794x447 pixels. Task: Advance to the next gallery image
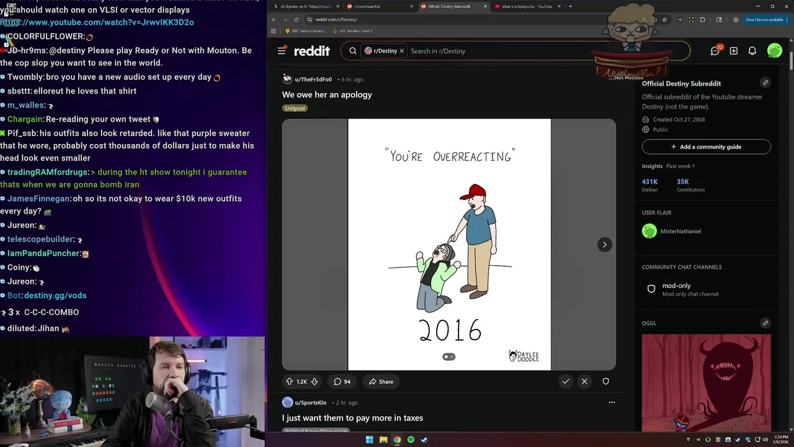604,245
